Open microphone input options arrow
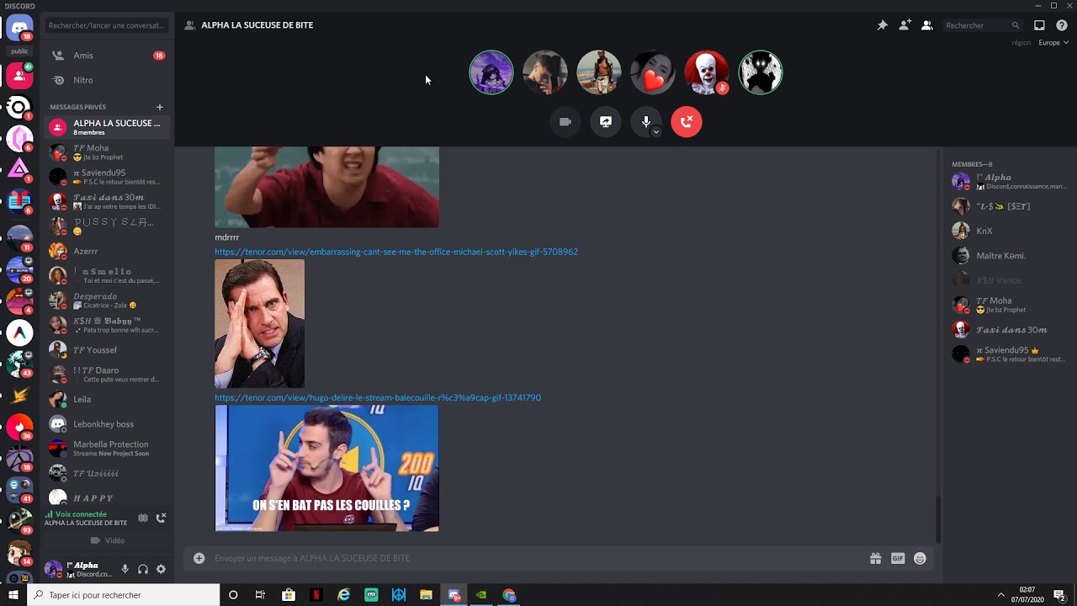This screenshot has height=606, width=1077. point(656,132)
